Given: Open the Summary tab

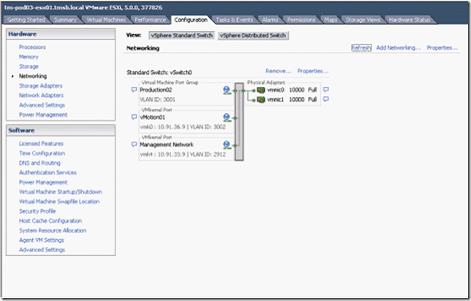Looking at the screenshot, I should (x=65, y=20).
